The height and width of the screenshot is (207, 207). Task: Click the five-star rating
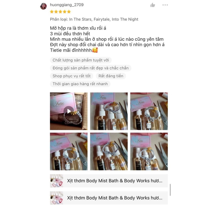pyautogui.click(x=60, y=12)
